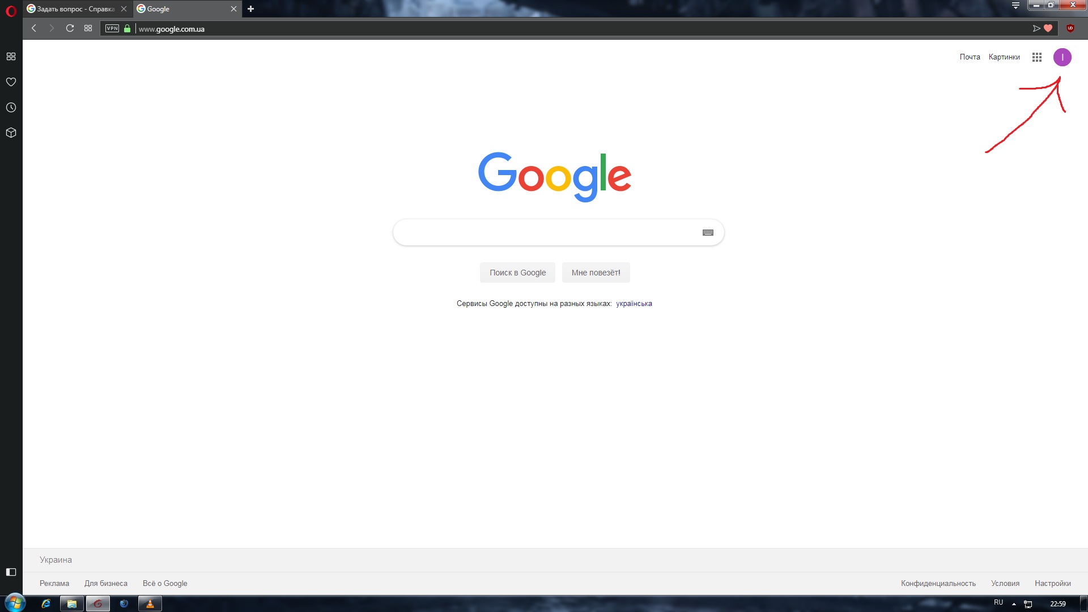Viewport: 1088px width, 612px height.
Task: Open the purple account avatar
Action: point(1062,57)
